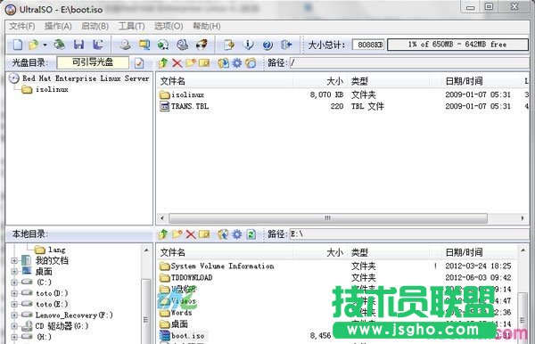
Task: Open the 帮助(H) menu
Action: [x=207, y=26]
